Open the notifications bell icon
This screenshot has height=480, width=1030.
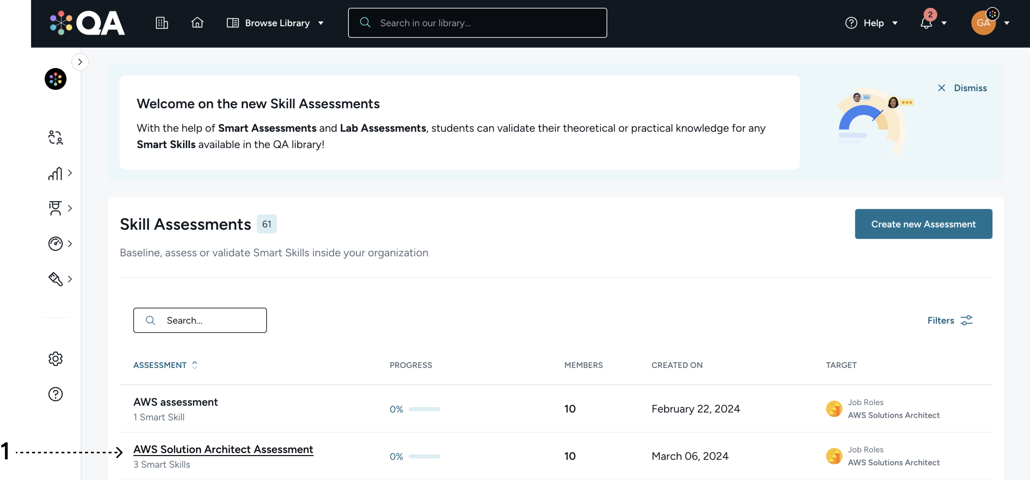tap(926, 23)
